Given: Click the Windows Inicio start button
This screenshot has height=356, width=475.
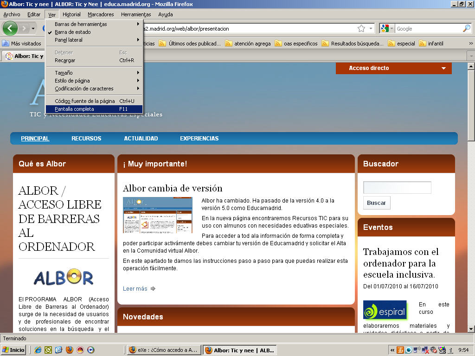Looking at the screenshot, I should pos(13,350).
